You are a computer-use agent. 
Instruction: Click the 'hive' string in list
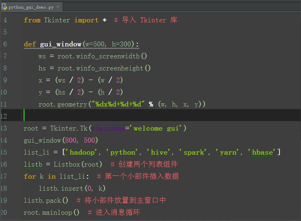pos(158,152)
